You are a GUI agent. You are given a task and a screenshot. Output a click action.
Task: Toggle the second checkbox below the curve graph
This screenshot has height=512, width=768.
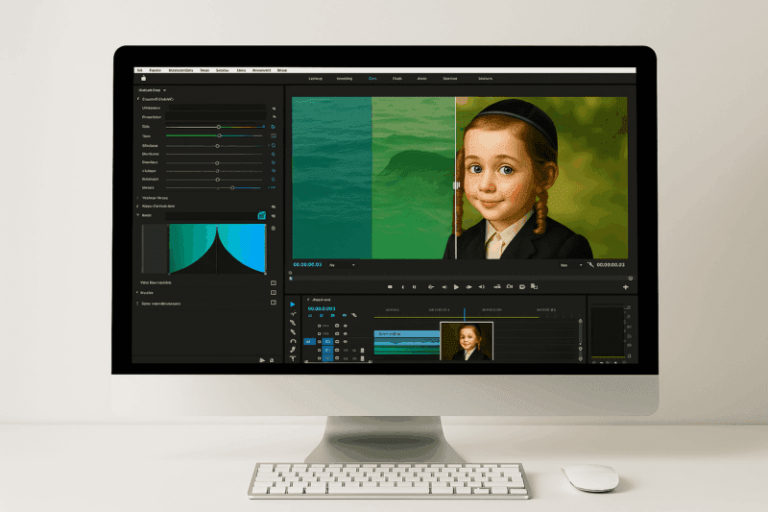tap(274, 292)
